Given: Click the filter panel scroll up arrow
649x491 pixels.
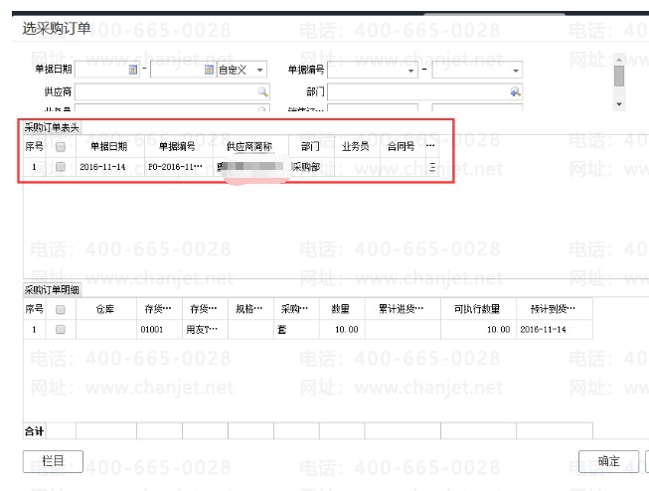Looking at the screenshot, I should [619, 60].
